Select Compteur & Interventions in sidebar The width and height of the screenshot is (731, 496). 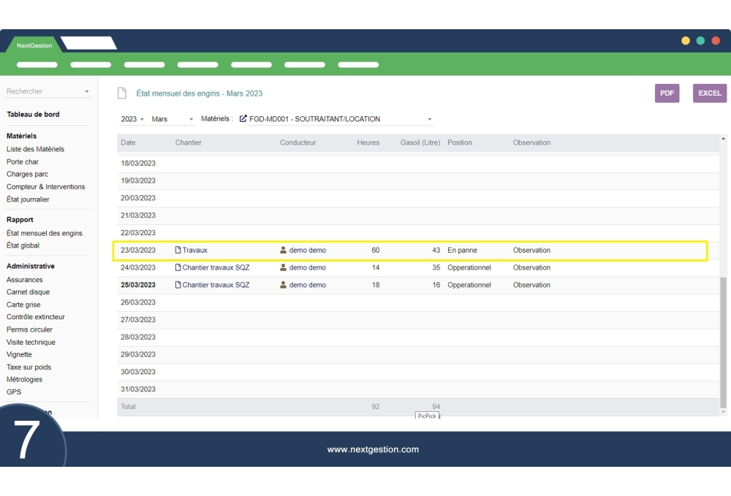pos(45,187)
